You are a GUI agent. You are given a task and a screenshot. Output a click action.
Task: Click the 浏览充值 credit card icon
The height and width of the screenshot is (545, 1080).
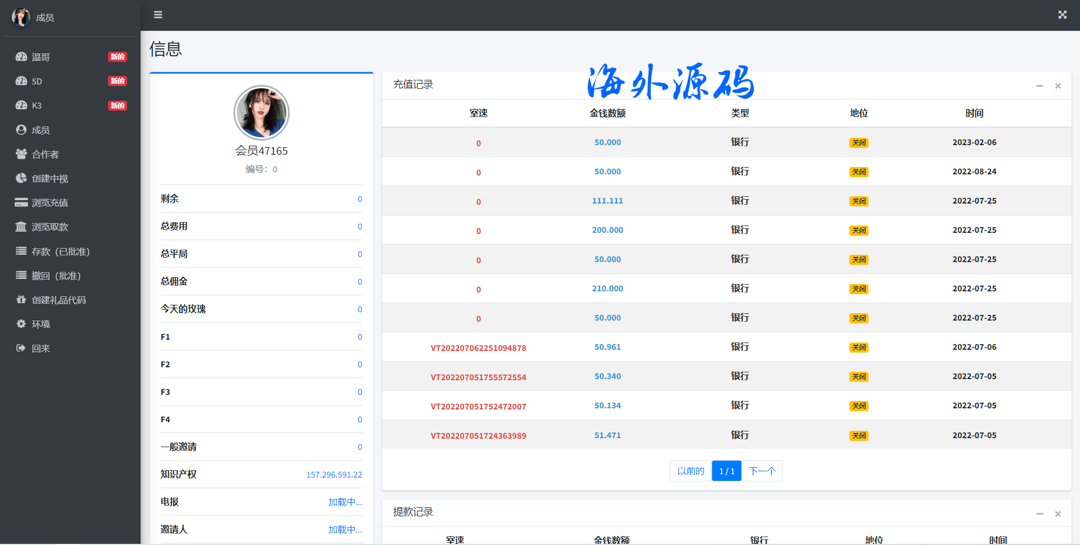(21, 202)
